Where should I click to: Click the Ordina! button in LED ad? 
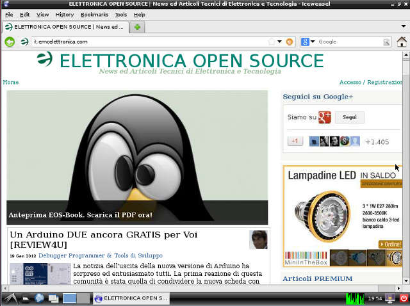click(390, 245)
